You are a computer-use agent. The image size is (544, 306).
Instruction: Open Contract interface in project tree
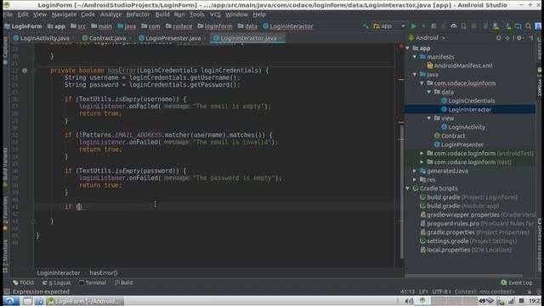[453, 136]
